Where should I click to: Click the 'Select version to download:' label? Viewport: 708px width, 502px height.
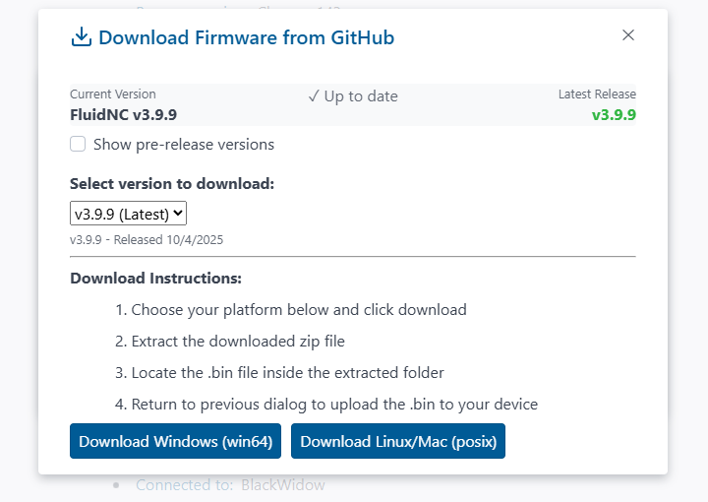point(172,184)
